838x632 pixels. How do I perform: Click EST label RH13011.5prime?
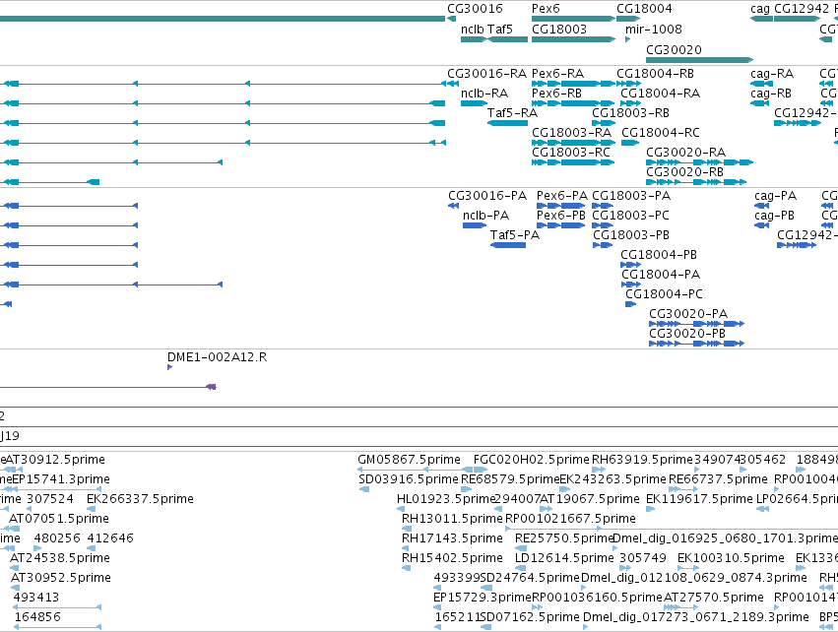[x=452, y=518]
